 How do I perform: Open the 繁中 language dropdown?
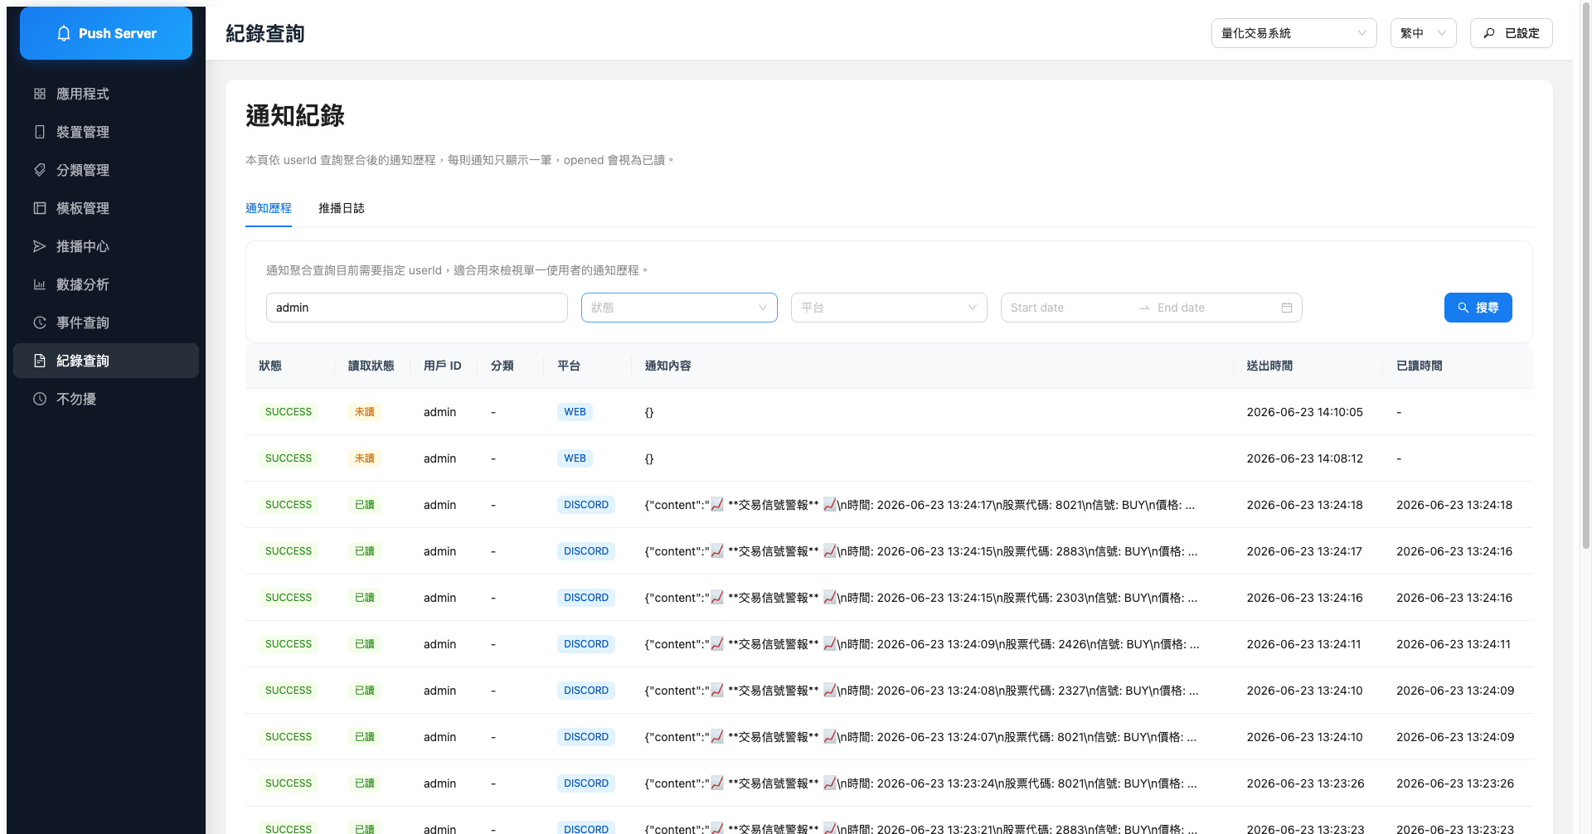[1424, 33]
